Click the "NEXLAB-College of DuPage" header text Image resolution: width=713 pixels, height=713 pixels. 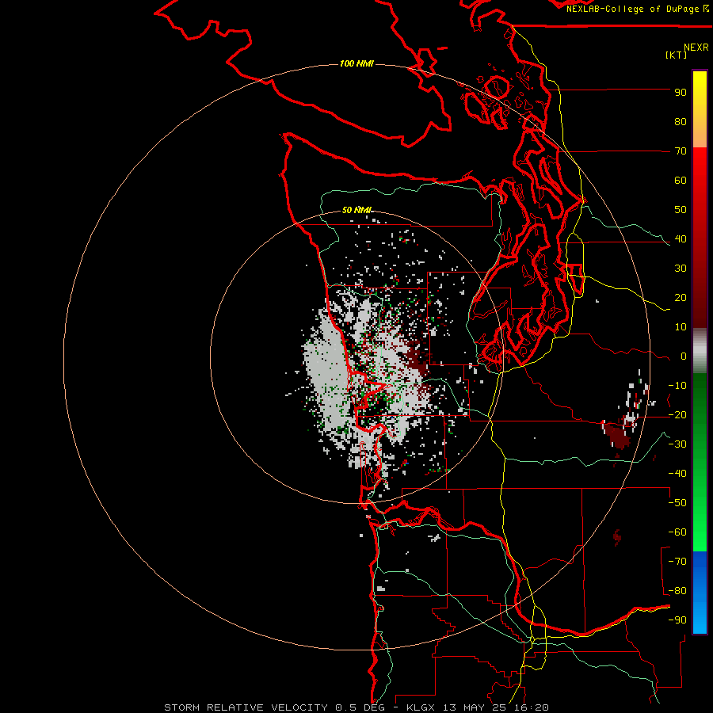pyautogui.click(x=633, y=9)
